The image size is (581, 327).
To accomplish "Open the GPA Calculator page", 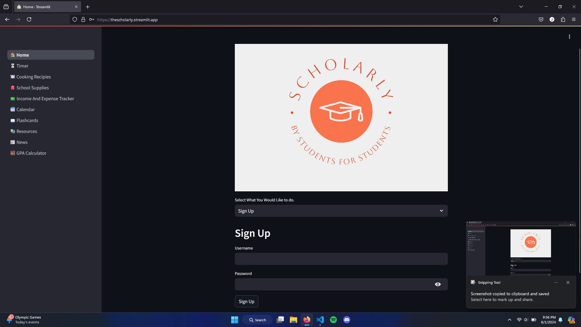I will 31,153.
